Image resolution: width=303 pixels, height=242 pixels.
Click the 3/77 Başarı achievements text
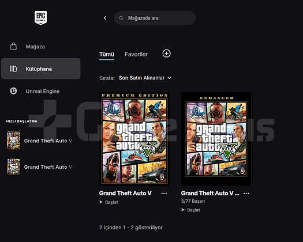[193, 201]
